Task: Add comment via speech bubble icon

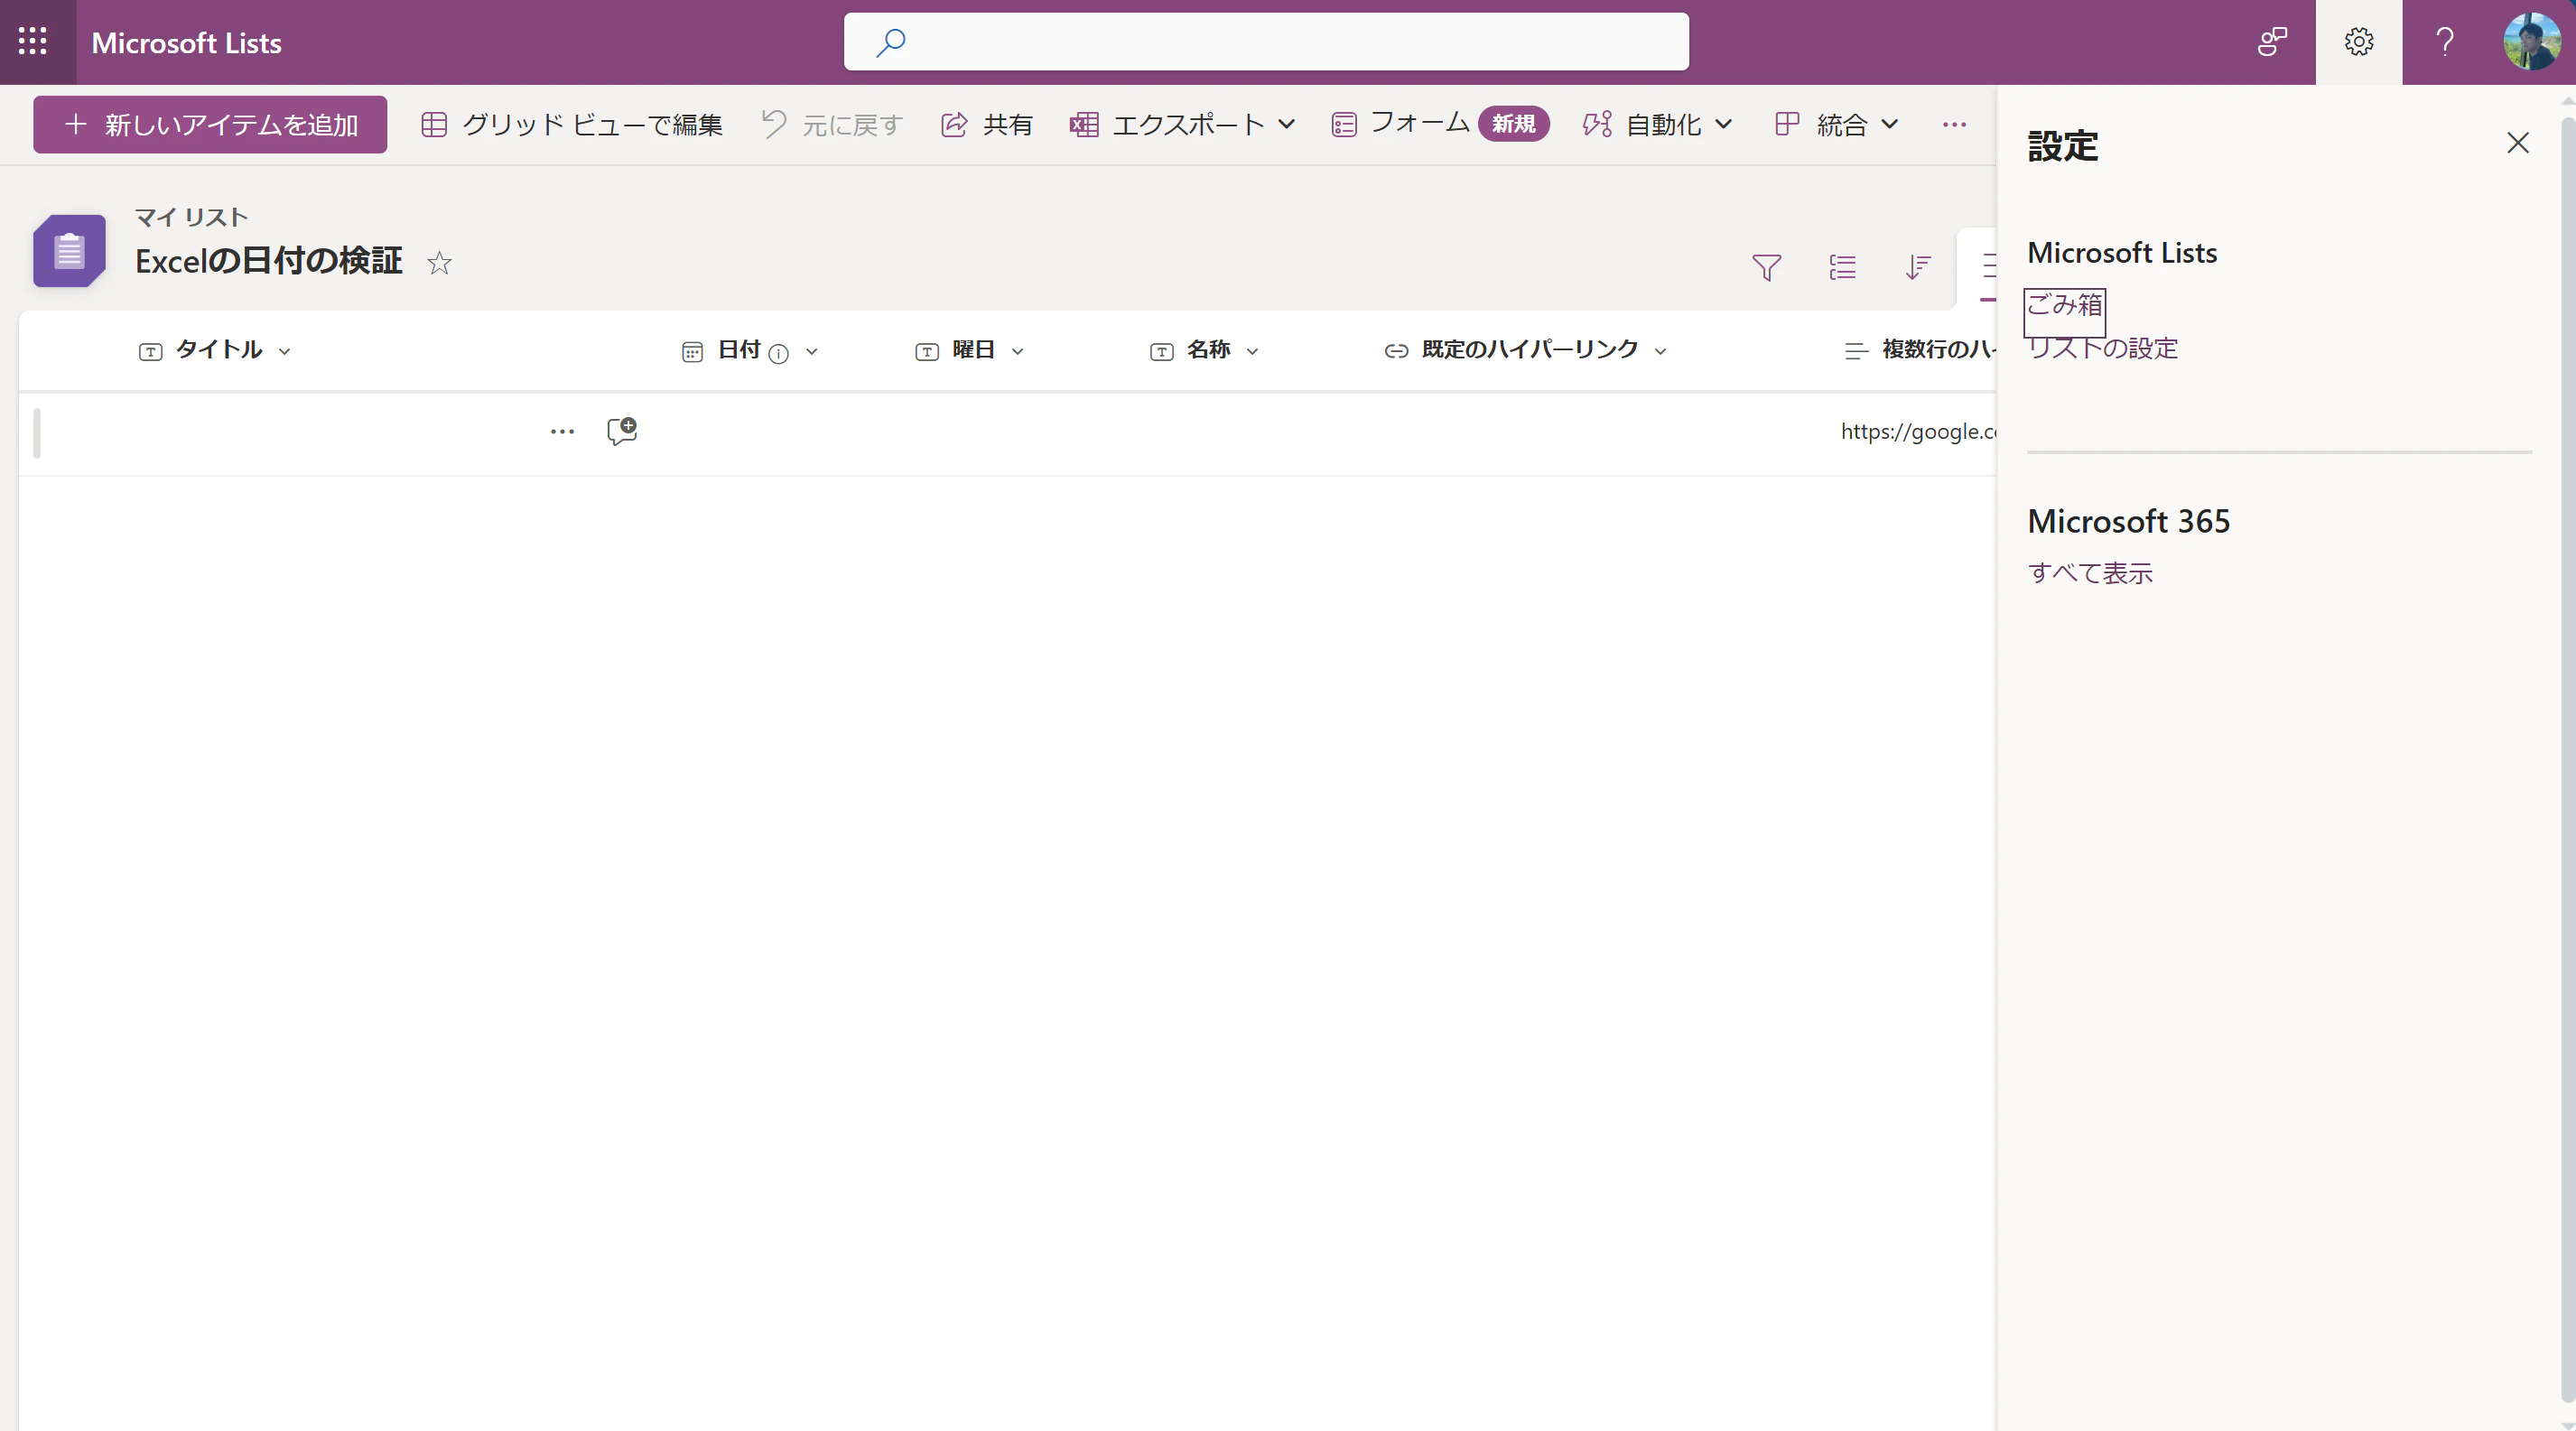Action: coord(621,431)
